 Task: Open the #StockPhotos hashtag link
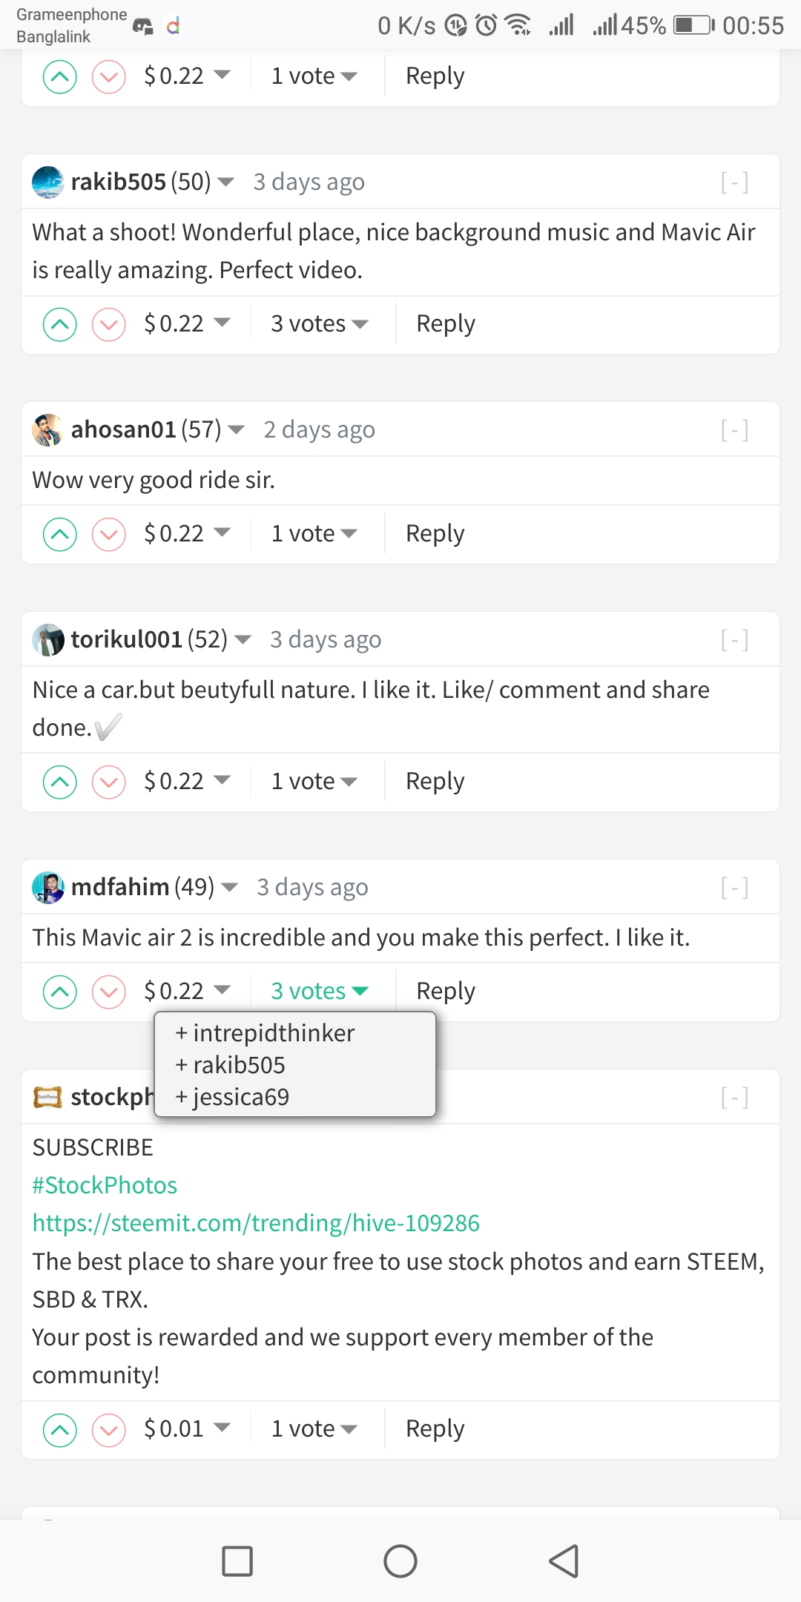(x=105, y=1185)
